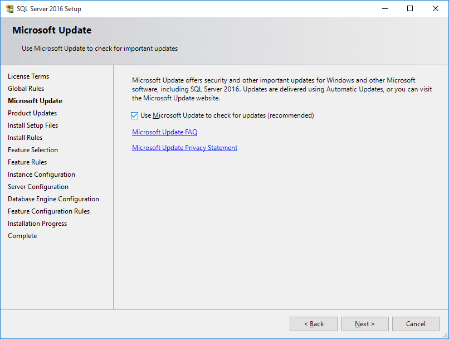
Task: Open the Microsoft Update FAQ link
Action: (164, 132)
